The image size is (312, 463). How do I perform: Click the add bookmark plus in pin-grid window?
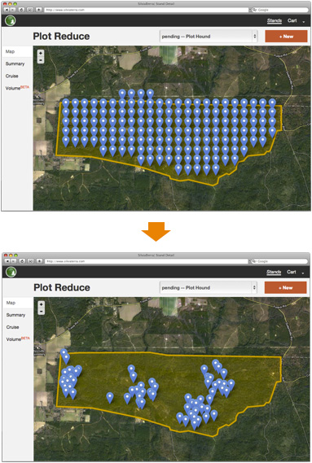[39, 10]
